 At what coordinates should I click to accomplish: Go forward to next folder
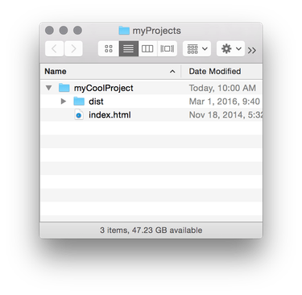tap(73, 48)
